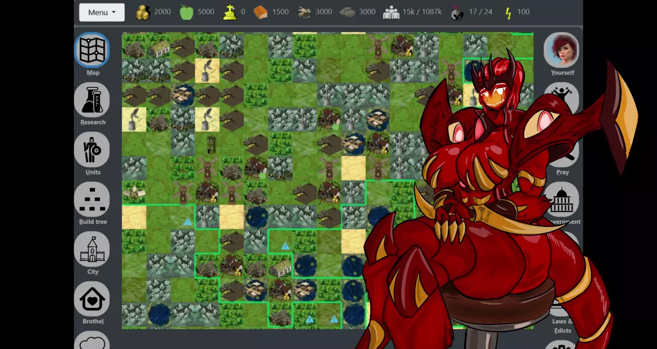Open the Brothel house icon
657x349 pixels.
tap(92, 299)
